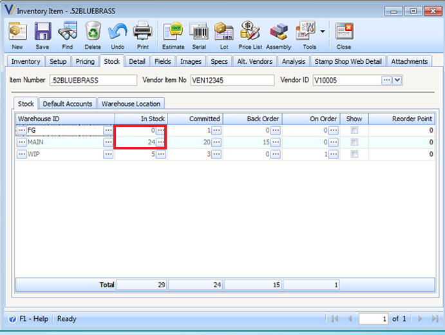Screen dimensions: 445x335
Task: Select the Warehouse Location sub-tab
Action: click(x=131, y=104)
